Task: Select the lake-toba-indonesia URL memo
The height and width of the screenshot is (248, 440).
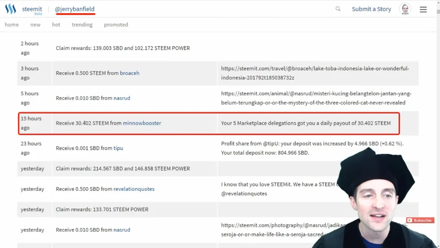Action: tap(315, 73)
